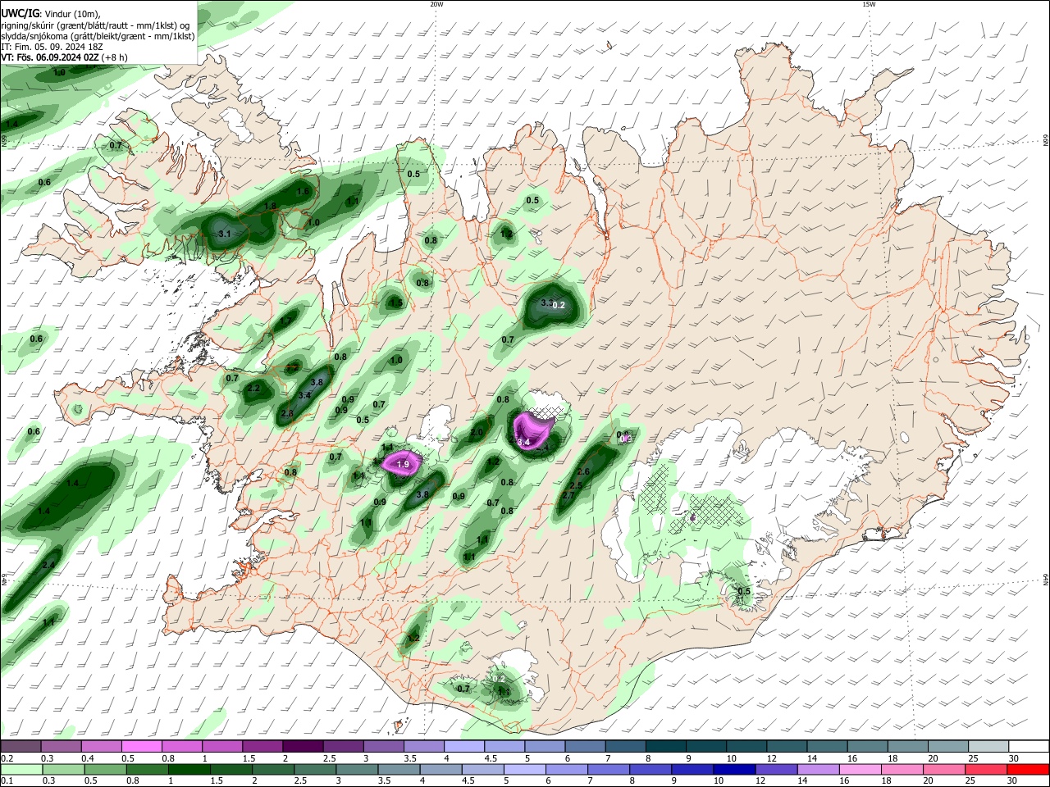Click the 'IT: Fim. 05. 09. 2024 18Z' line
The width and height of the screenshot is (1050, 787).
tap(52, 47)
